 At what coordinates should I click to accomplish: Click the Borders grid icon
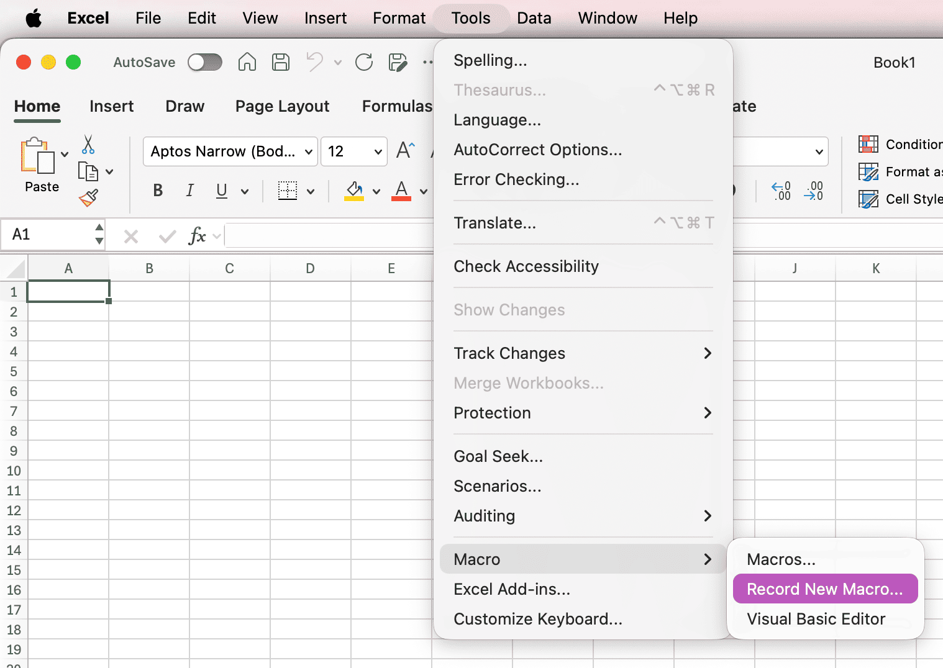[287, 191]
